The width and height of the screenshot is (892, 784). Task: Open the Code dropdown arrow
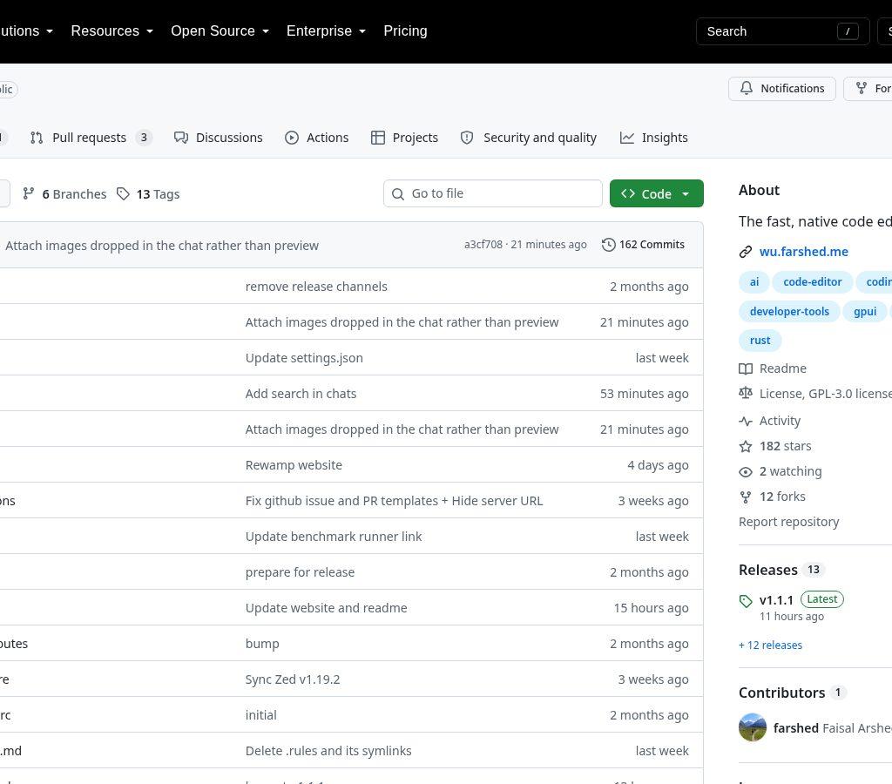tap(686, 194)
